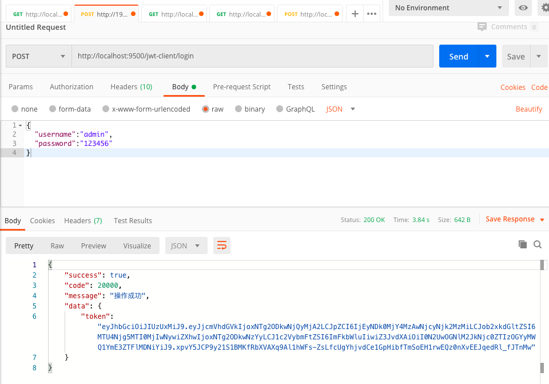Toggle the response word wrap icon
The image size is (549, 384).
[221, 246]
